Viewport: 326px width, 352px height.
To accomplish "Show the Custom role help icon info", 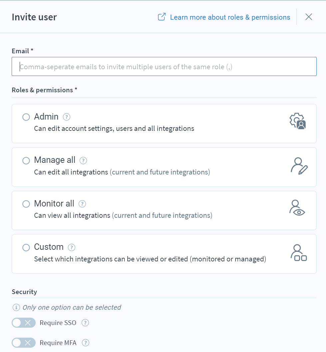I will 72,247.
